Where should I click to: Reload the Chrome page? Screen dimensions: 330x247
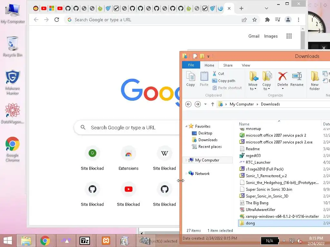click(57, 20)
